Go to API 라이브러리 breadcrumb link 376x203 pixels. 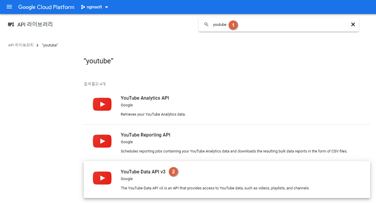(x=21, y=45)
